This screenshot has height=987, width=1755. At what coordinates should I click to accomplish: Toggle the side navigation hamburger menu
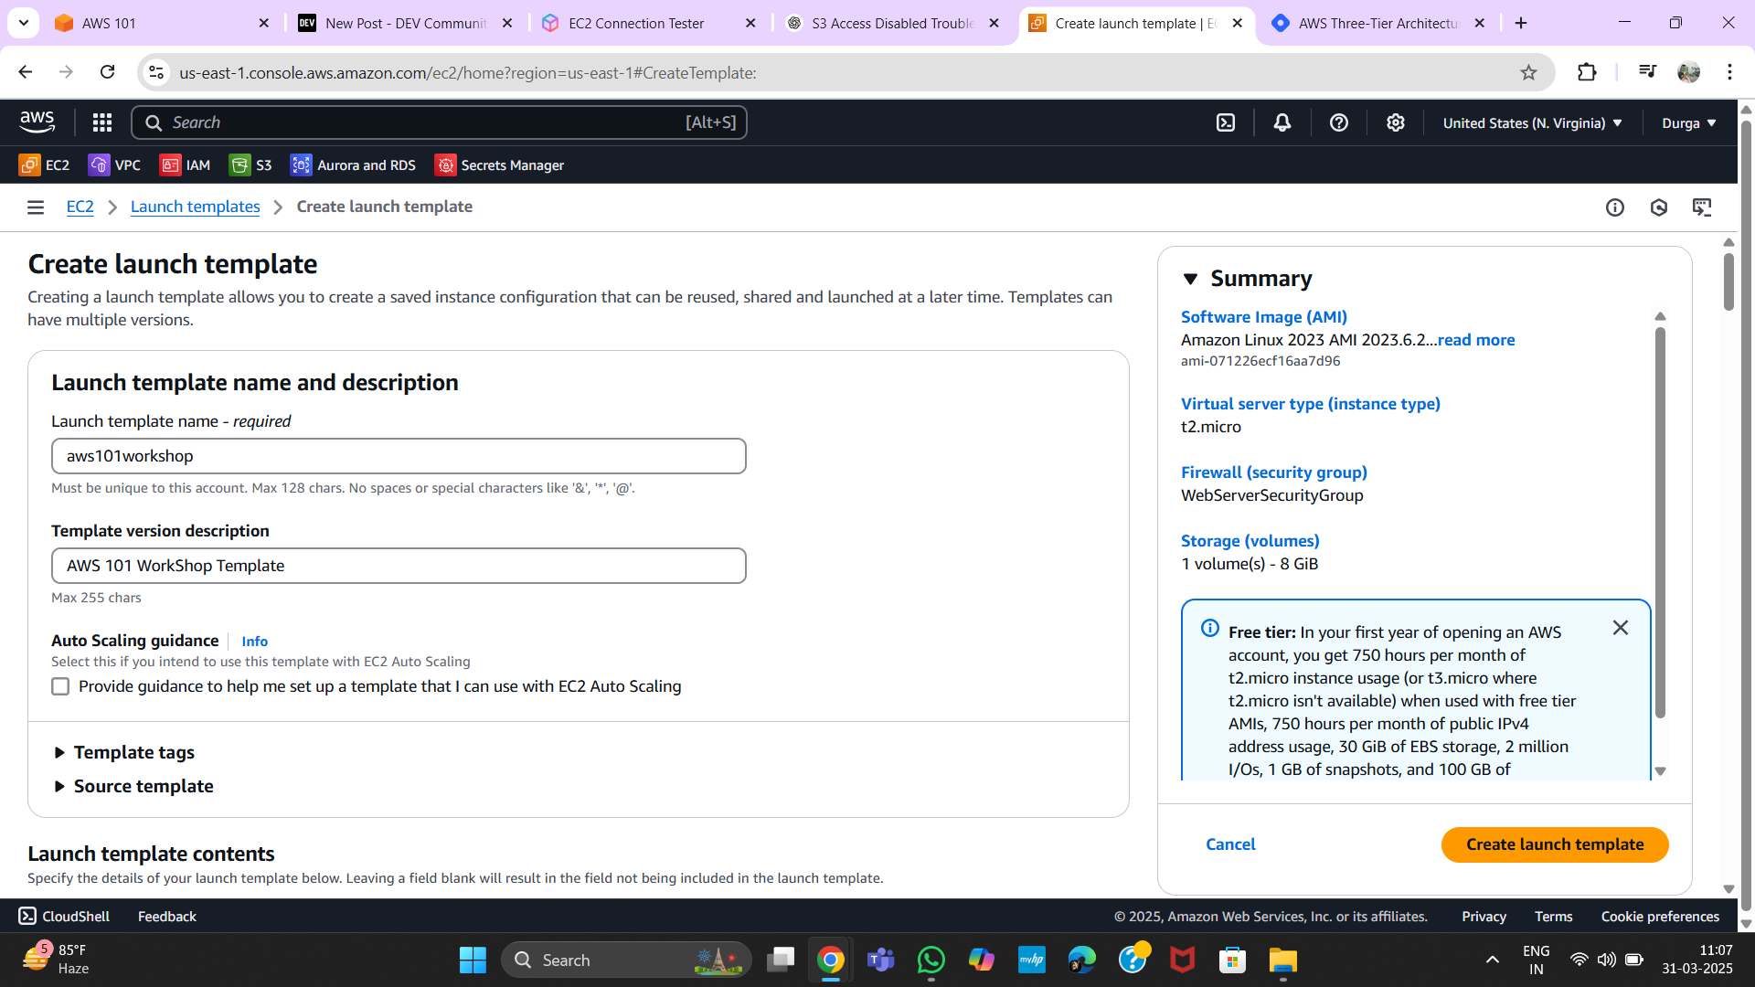36,207
